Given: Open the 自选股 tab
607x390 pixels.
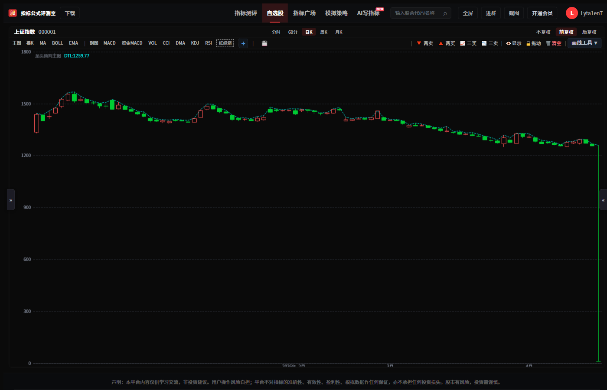Looking at the screenshot, I should click(x=275, y=13).
